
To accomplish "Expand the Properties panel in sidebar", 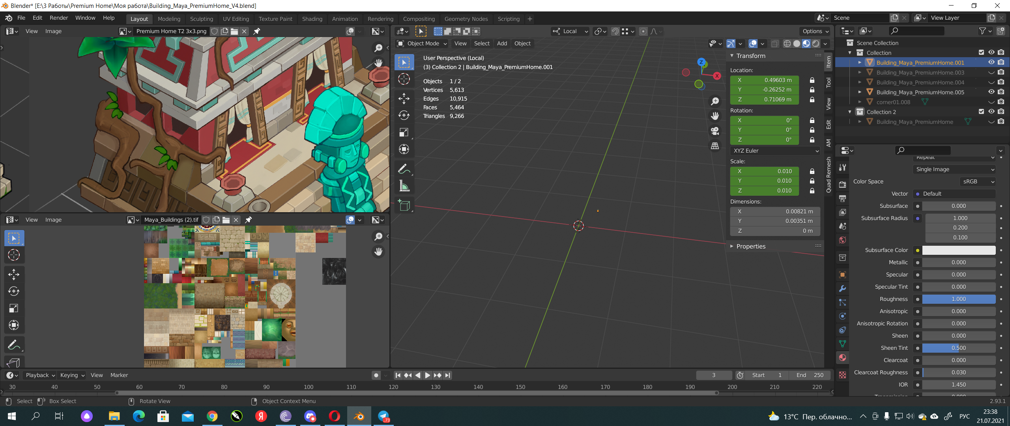I will click(x=751, y=246).
